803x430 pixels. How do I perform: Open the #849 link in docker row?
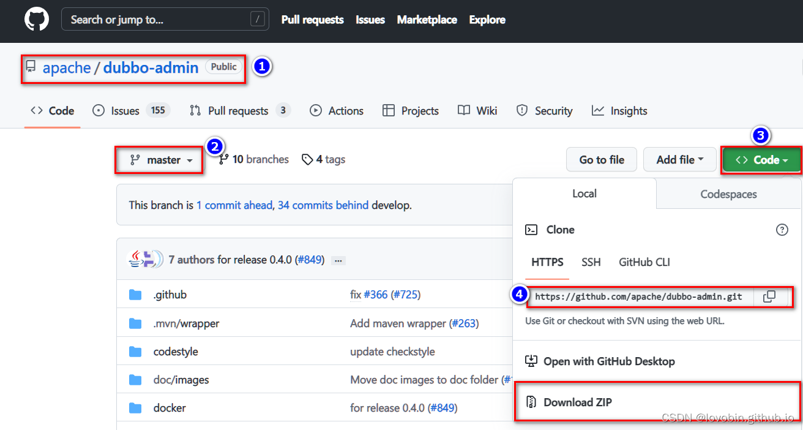(x=442, y=408)
